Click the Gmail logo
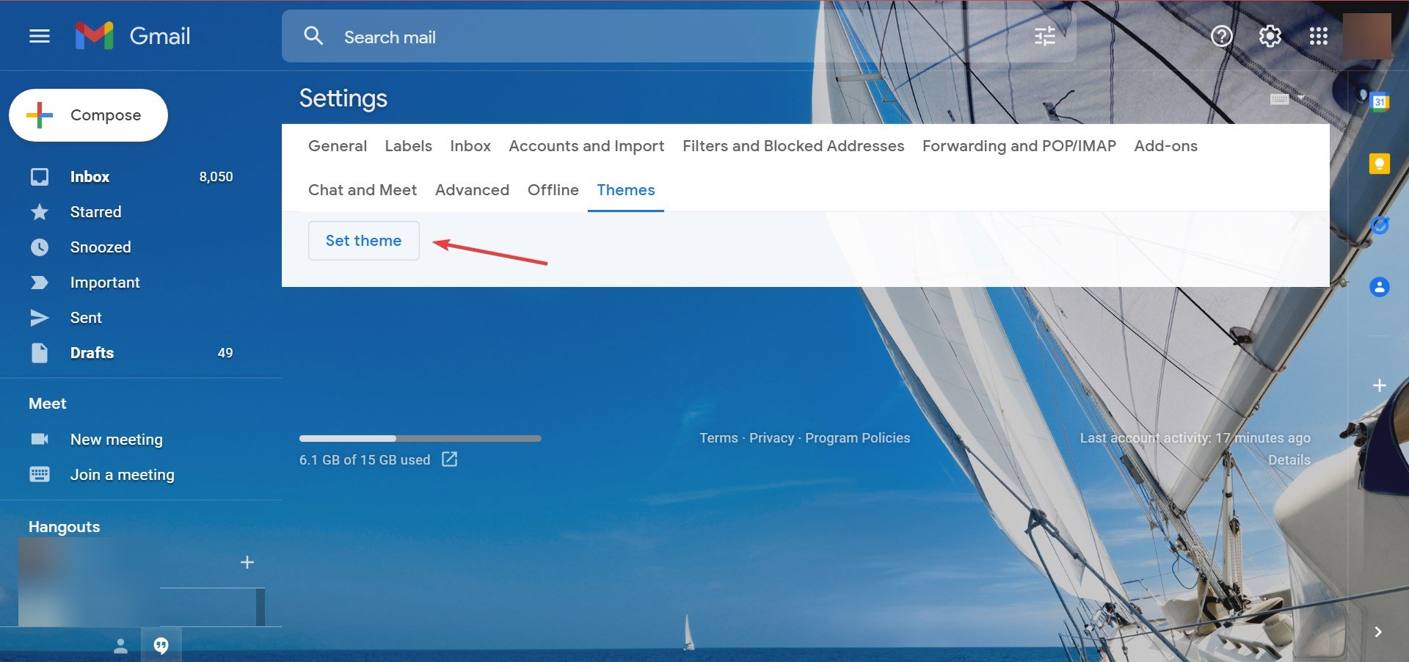 click(x=133, y=36)
